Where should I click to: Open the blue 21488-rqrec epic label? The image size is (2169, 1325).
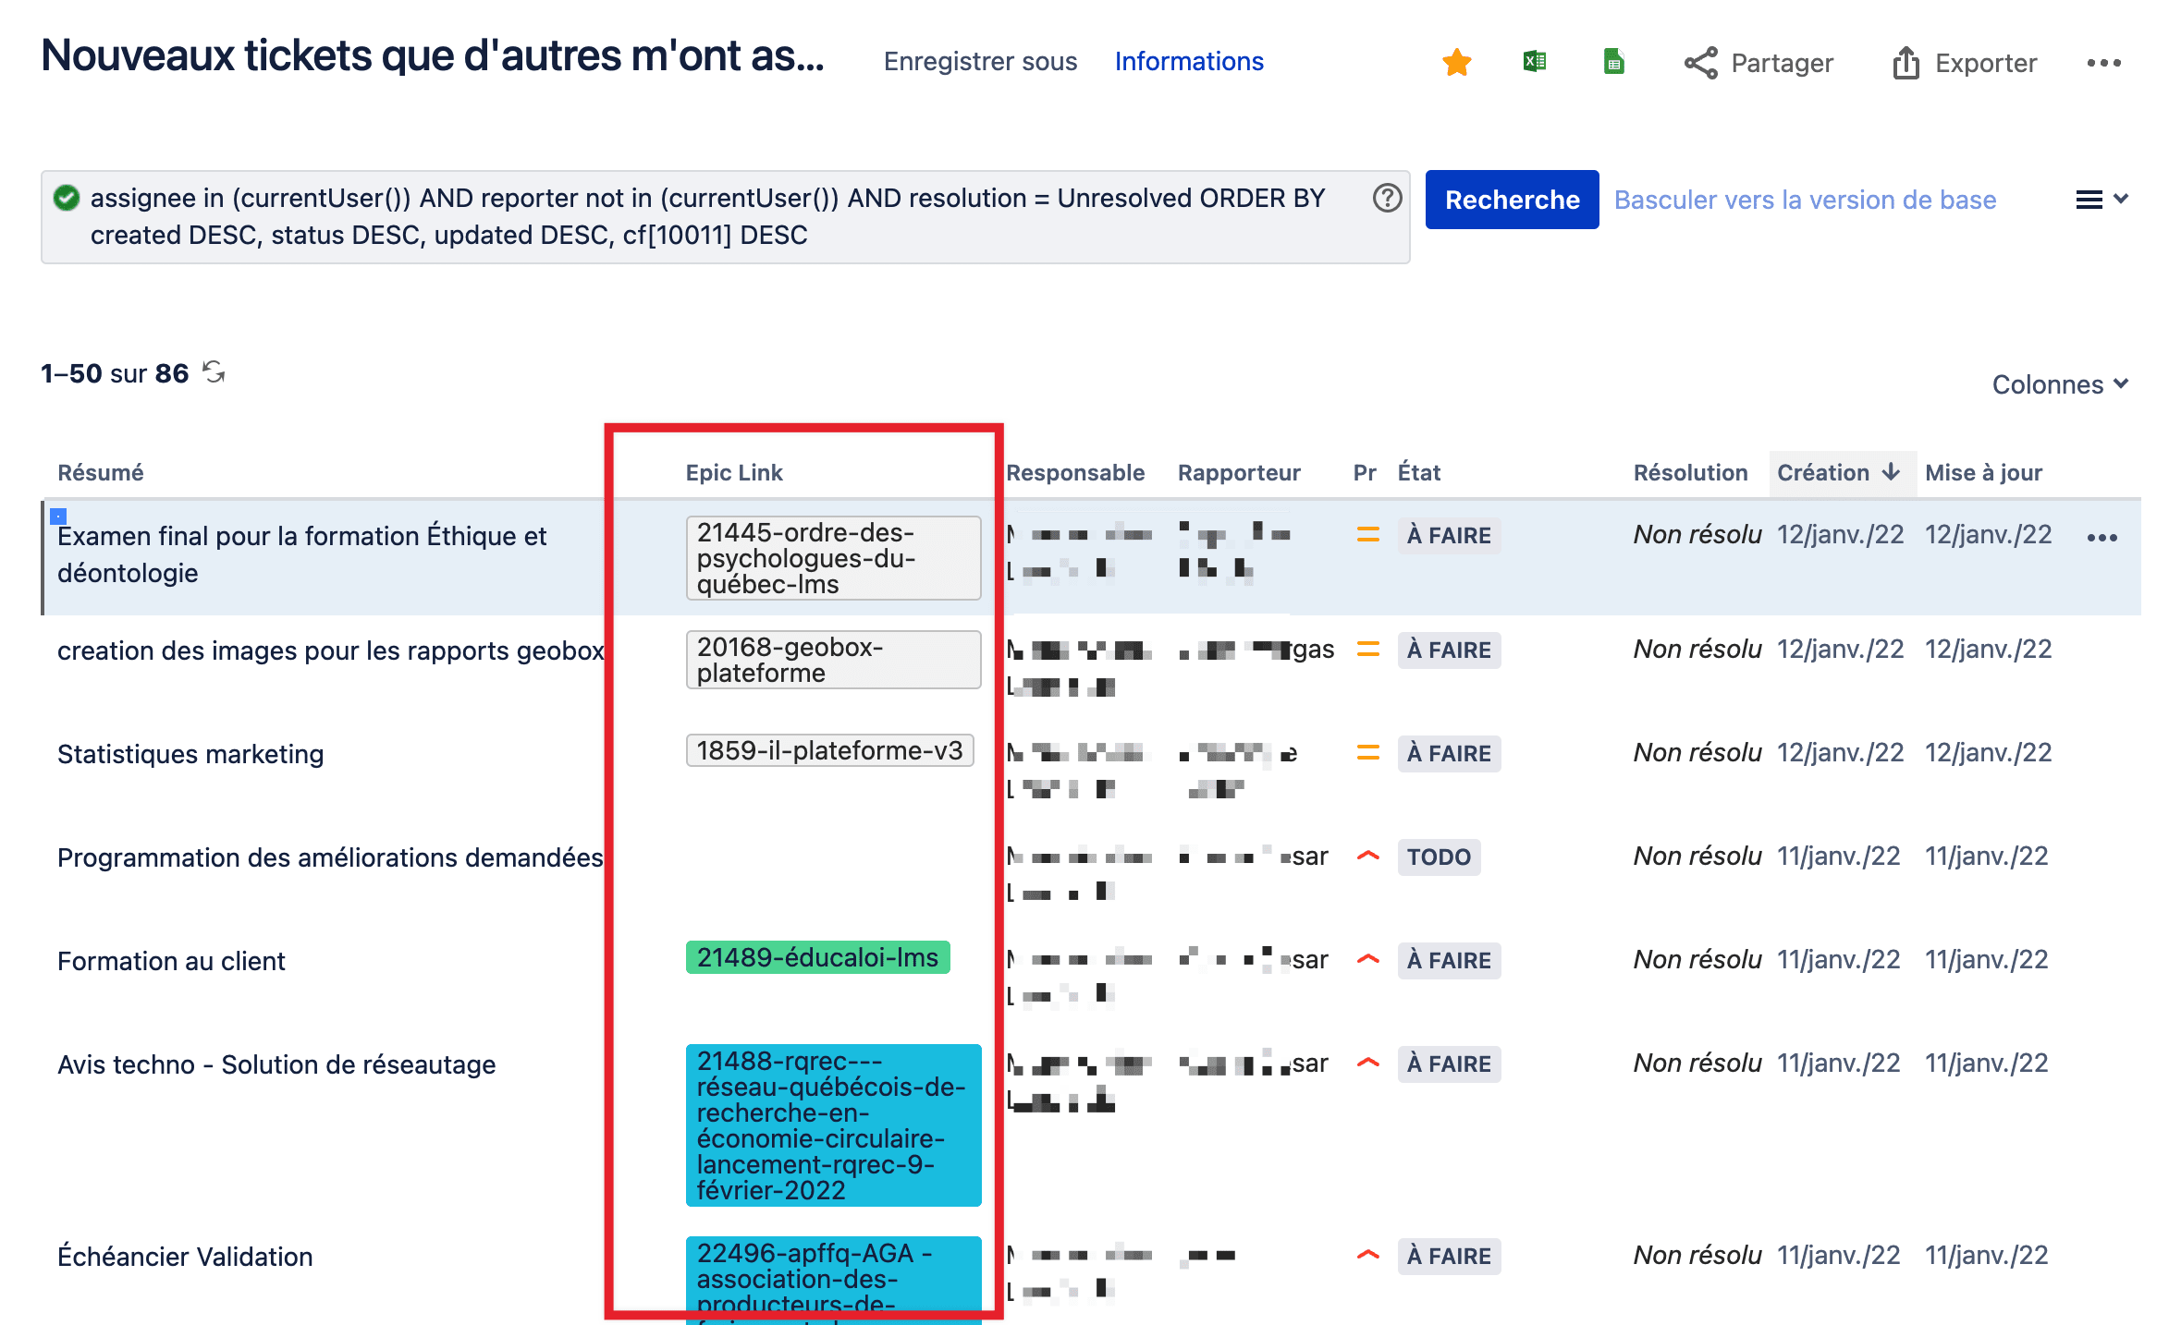click(833, 1125)
